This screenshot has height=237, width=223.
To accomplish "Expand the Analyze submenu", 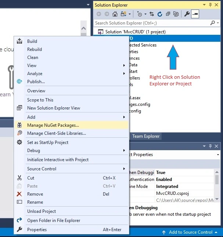I will point(71,74).
